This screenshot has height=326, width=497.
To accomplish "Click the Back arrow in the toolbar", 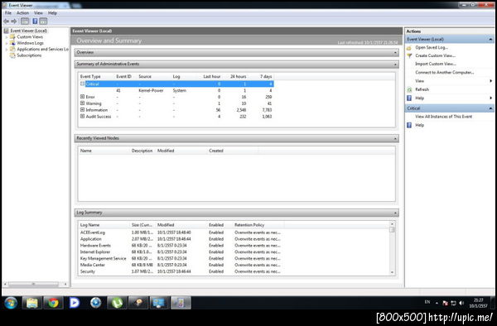I will click(x=6, y=22).
